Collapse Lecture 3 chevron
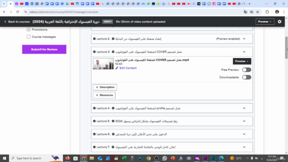 244,52
